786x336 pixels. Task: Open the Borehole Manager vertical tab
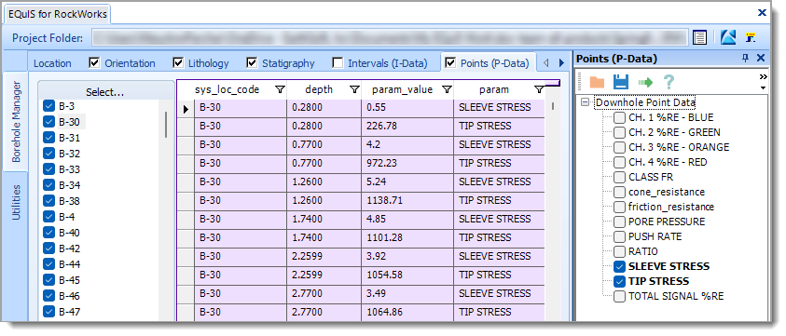tap(16, 121)
